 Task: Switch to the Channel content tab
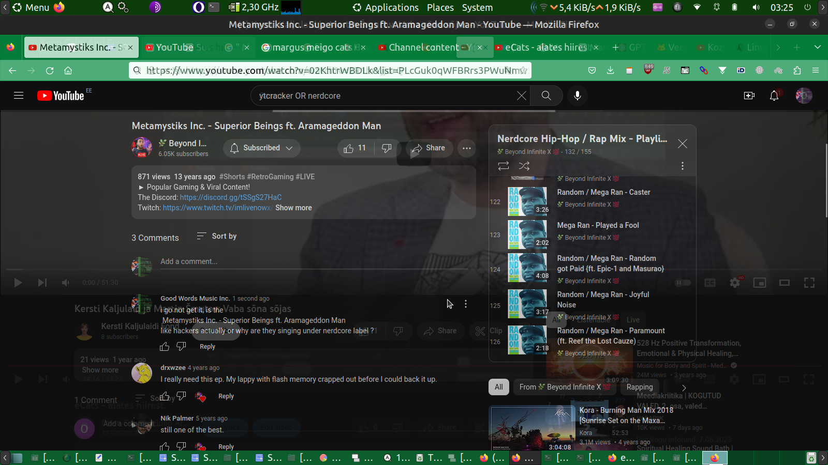pos(424,48)
